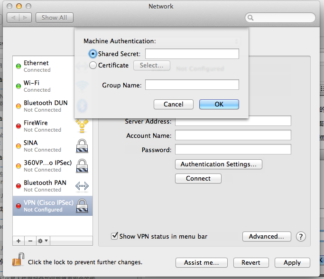Image resolution: width=324 pixels, height=279 pixels.
Task: Open the Advanced settings button
Action: 266,236
